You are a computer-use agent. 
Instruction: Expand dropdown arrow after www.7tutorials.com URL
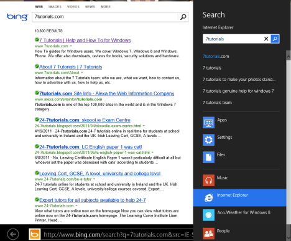(x=71, y=46)
